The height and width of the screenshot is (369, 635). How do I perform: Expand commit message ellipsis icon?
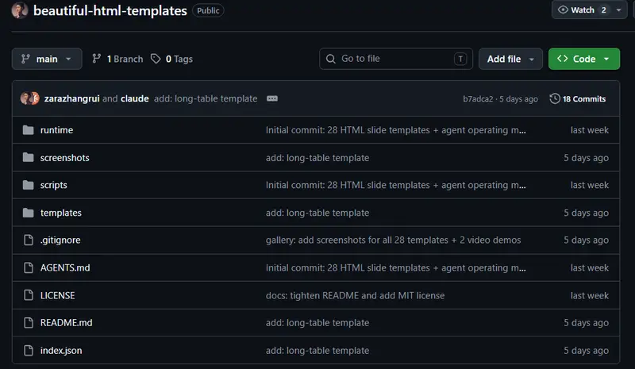[272, 98]
